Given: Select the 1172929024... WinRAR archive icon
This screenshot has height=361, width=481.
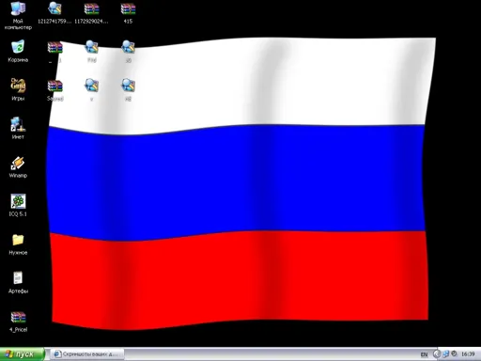Looking at the screenshot, I should (91, 12).
